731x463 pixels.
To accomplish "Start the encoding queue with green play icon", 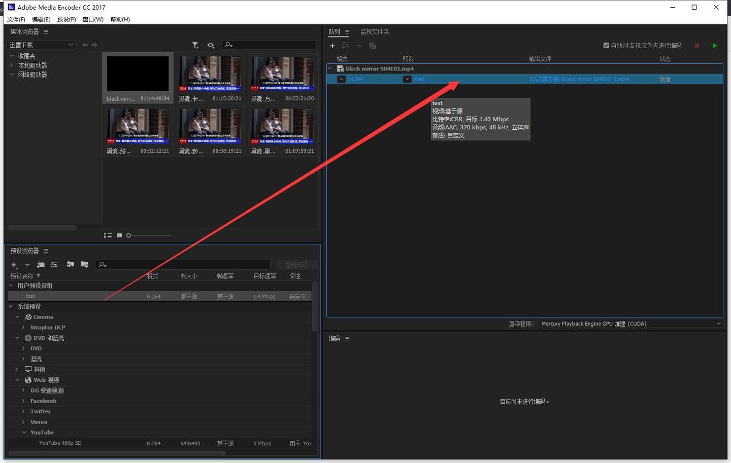I will [715, 45].
